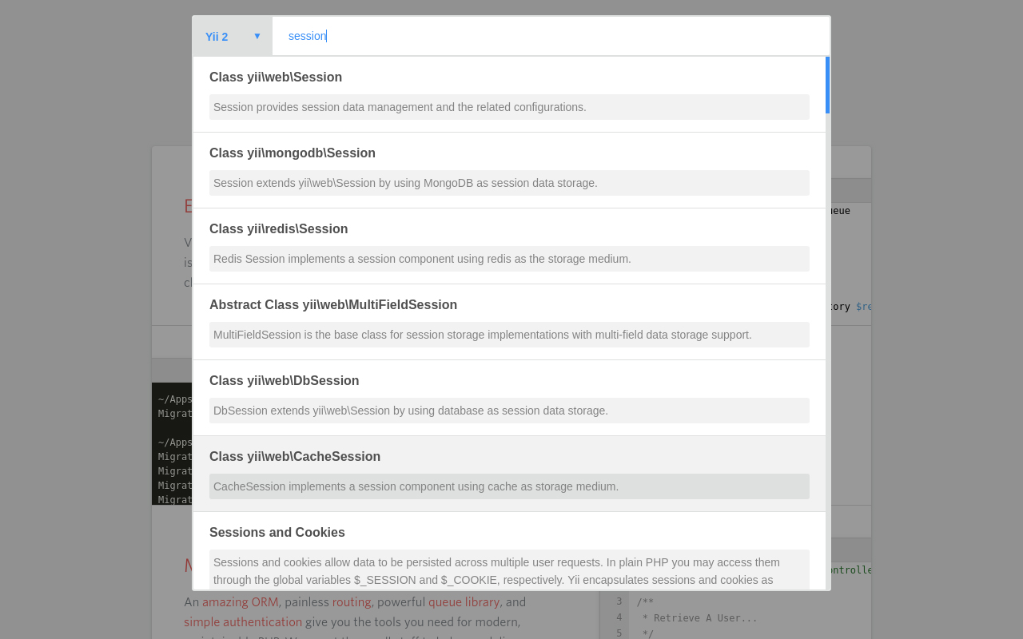Click the blue scrollbar beside search results
1023x639 pixels.
828,85
